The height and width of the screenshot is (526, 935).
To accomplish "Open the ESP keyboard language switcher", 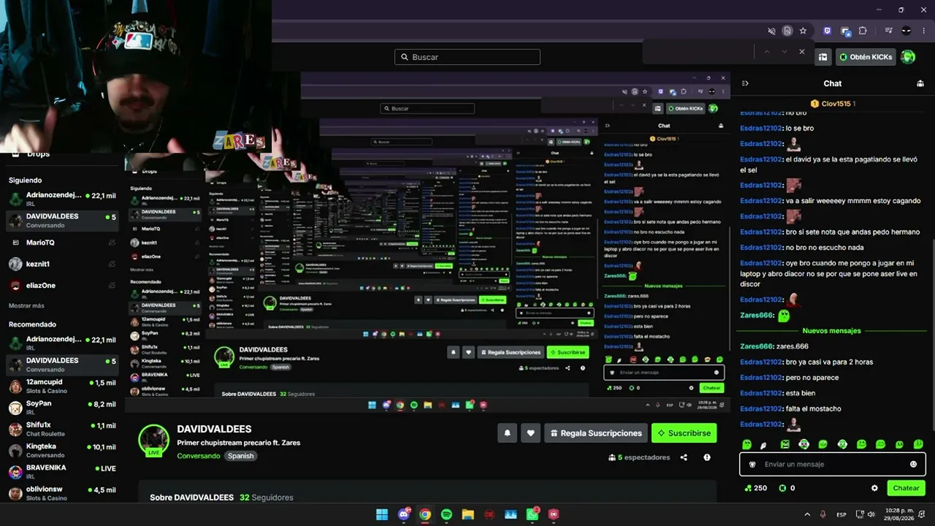I will 841,514.
